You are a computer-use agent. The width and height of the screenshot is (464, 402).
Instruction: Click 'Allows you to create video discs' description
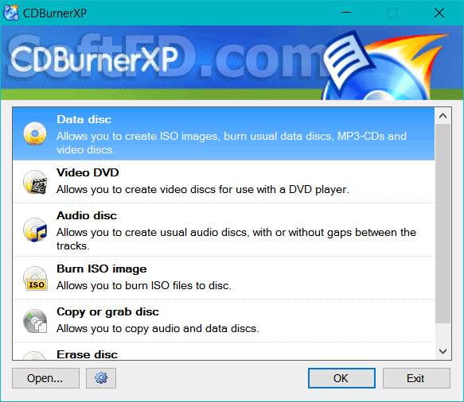tap(203, 189)
